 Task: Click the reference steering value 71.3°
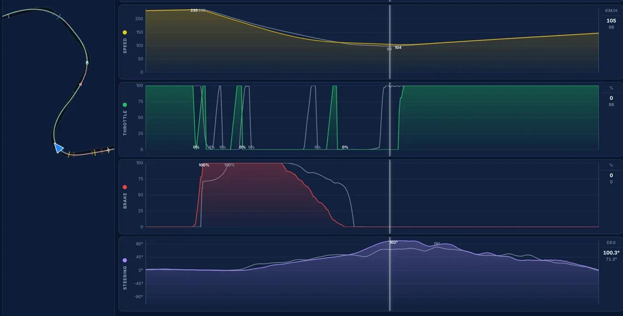pos(611,259)
